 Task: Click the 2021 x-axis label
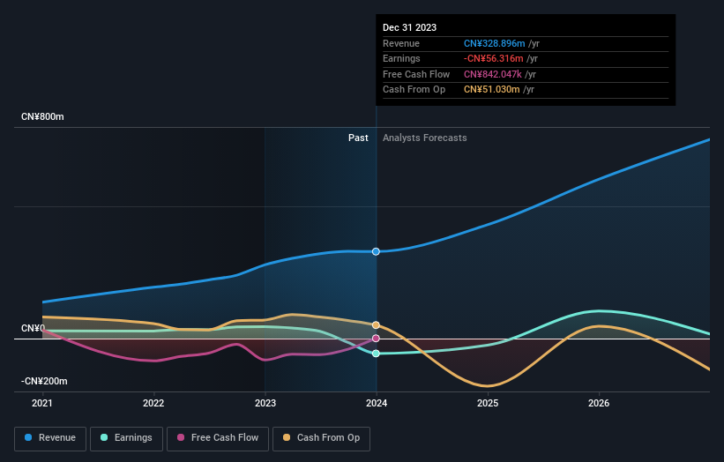42,404
